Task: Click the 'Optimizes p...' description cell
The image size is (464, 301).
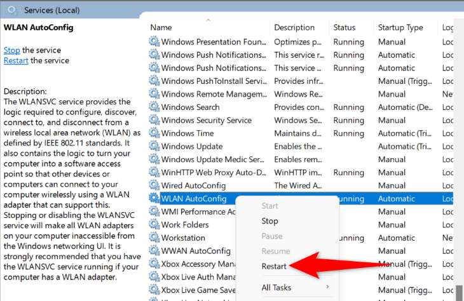Action: point(297,42)
